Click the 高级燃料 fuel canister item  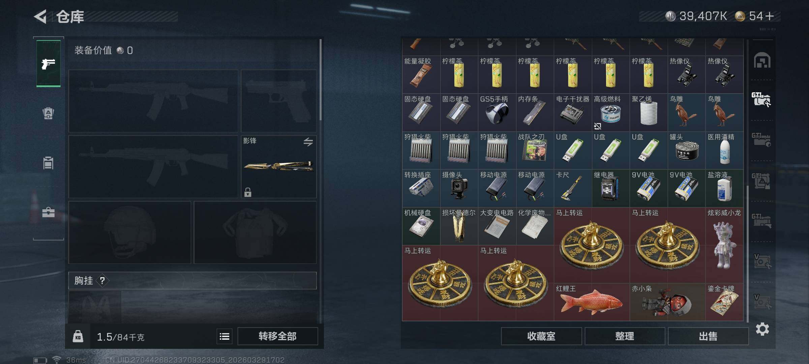click(x=610, y=113)
